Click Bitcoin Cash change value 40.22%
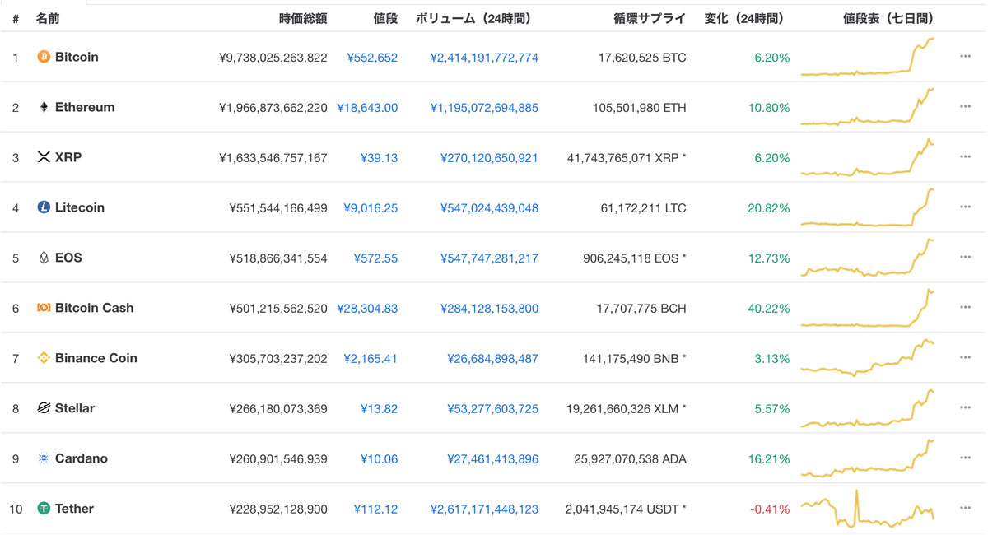 point(768,309)
